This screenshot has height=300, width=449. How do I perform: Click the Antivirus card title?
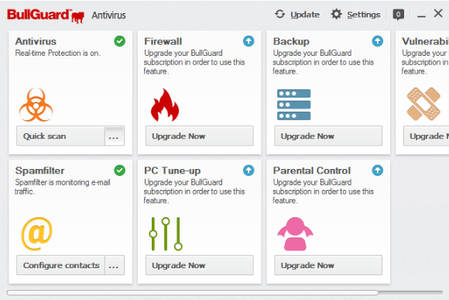(x=36, y=41)
